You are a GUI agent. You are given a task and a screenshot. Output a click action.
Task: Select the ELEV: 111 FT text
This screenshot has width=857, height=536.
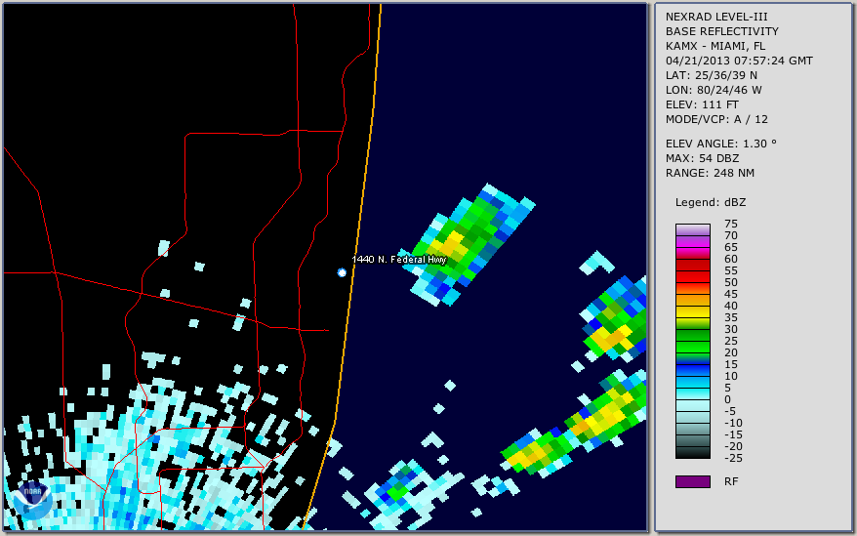coord(702,104)
